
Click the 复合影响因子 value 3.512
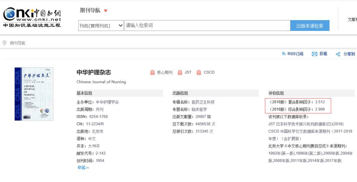point(320,102)
